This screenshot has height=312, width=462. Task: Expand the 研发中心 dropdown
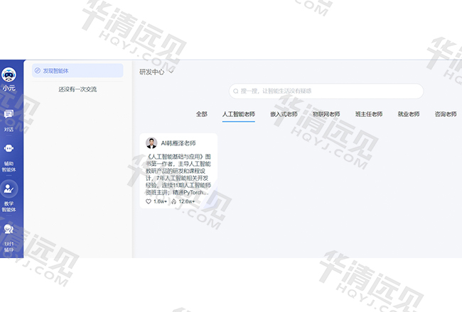pyautogui.click(x=171, y=71)
